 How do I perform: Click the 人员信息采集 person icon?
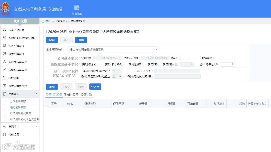point(4,30)
